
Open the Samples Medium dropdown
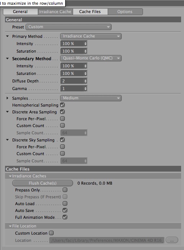[91, 98]
